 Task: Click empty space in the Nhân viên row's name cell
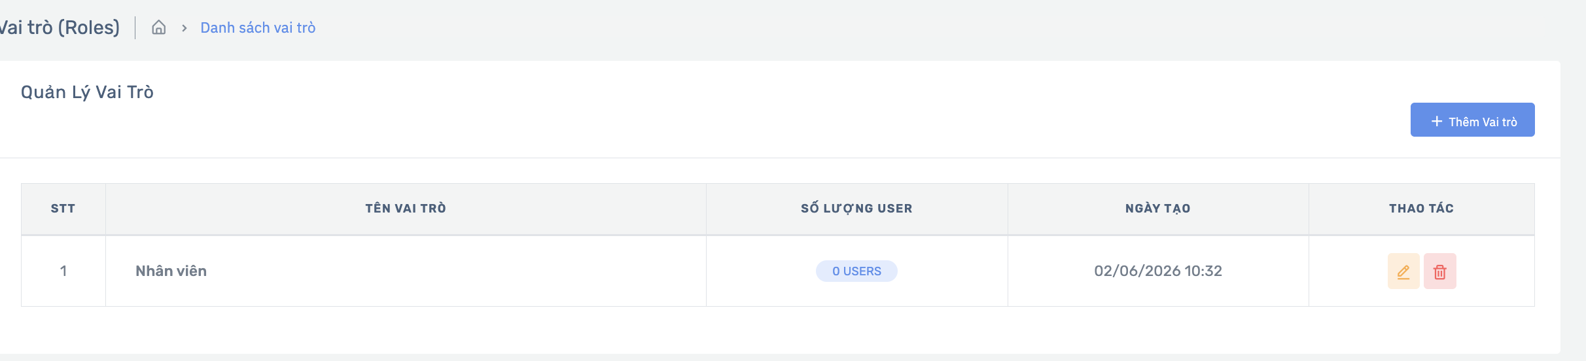pos(458,271)
